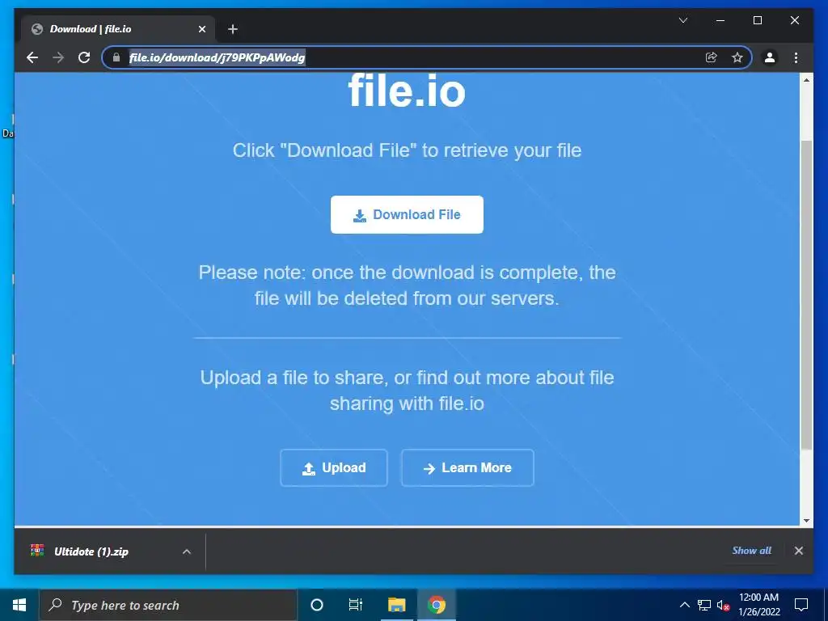View site info via lock icon
The height and width of the screenshot is (621, 828).
click(x=116, y=57)
